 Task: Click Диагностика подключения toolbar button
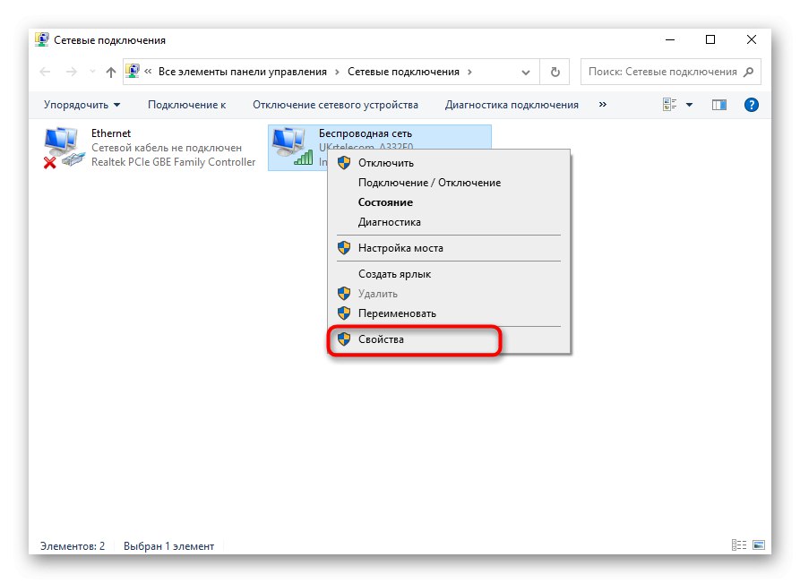point(512,105)
